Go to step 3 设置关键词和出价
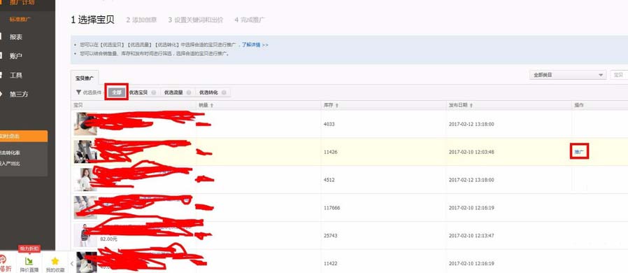The width and height of the screenshot is (628, 273). pos(195,20)
